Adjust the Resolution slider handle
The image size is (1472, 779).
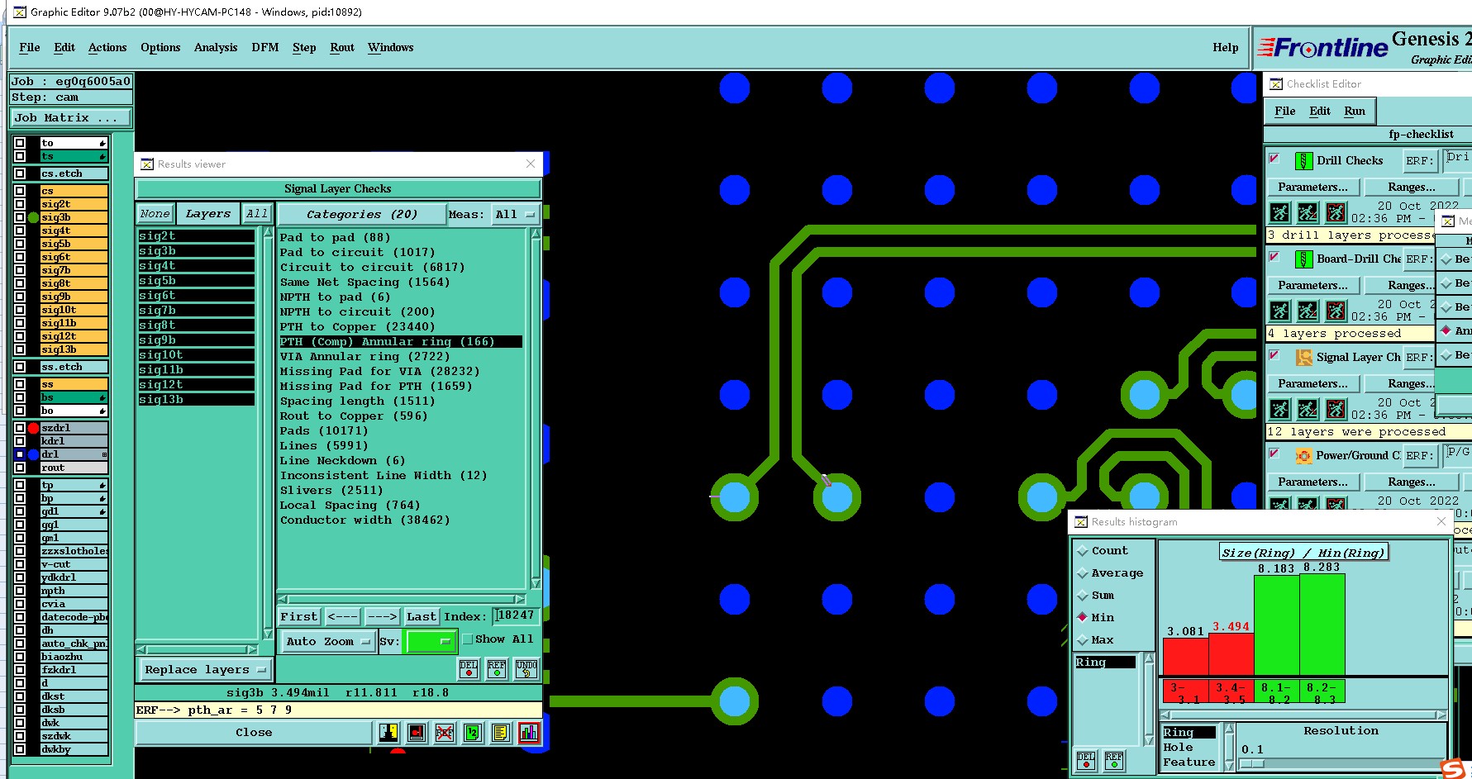[1252, 763]
